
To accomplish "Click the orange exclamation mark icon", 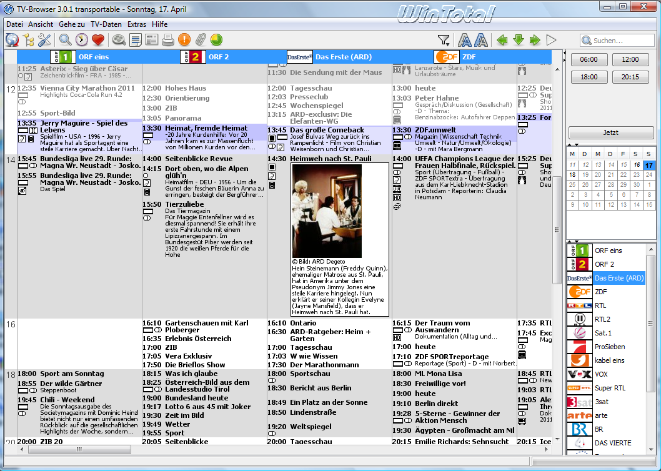I will point(184,40).
